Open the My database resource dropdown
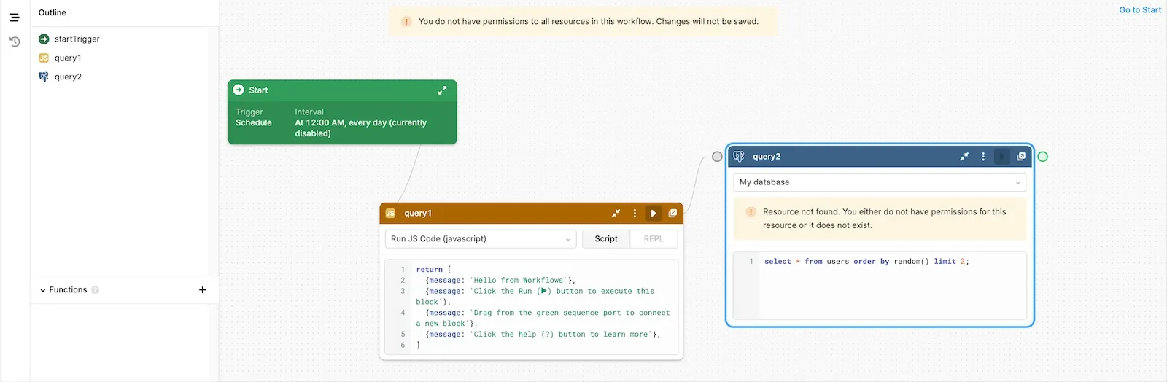The image size is (1167, 382). pos(879,182)
